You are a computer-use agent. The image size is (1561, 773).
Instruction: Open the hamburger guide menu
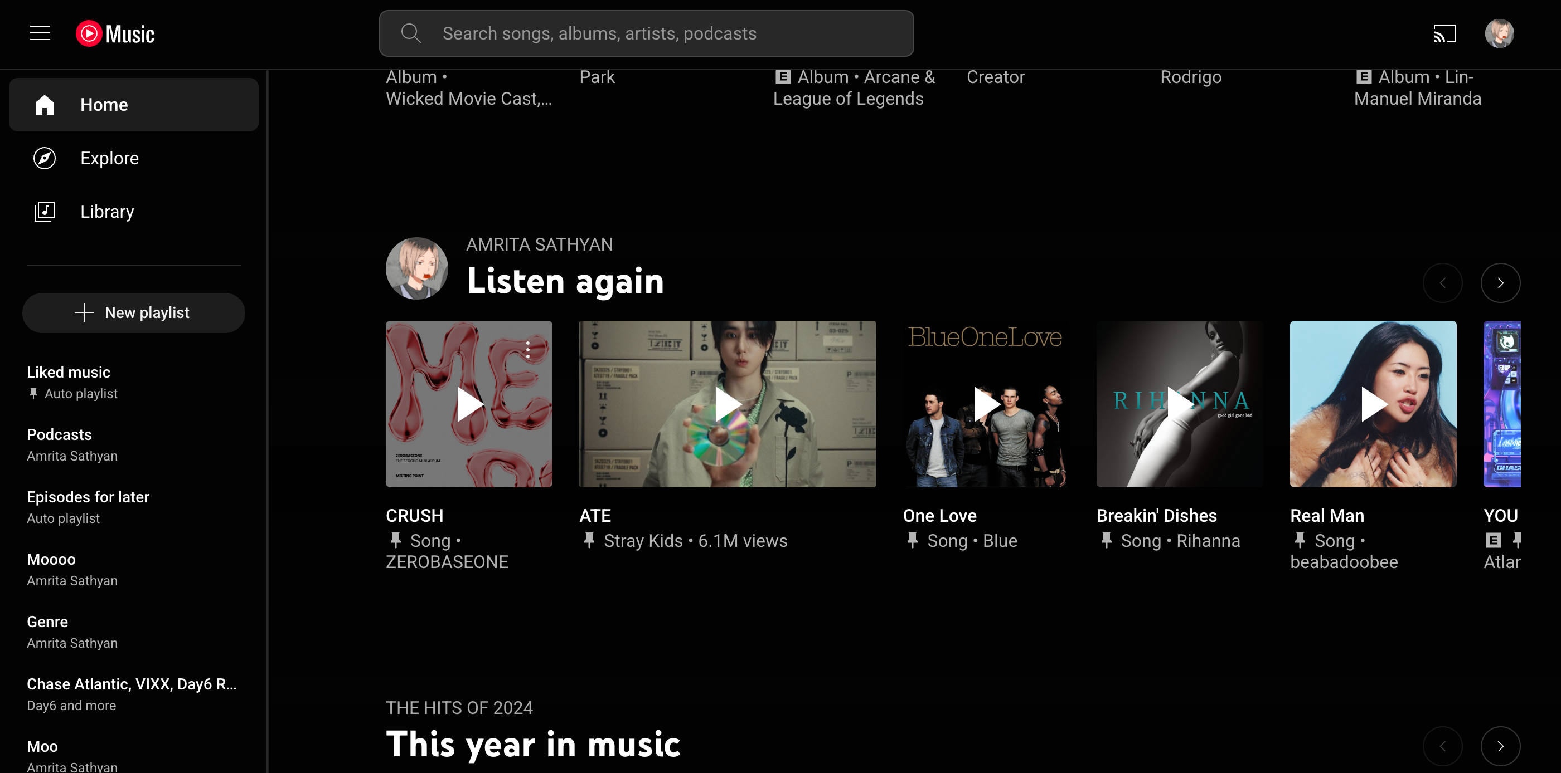[40, 33]
